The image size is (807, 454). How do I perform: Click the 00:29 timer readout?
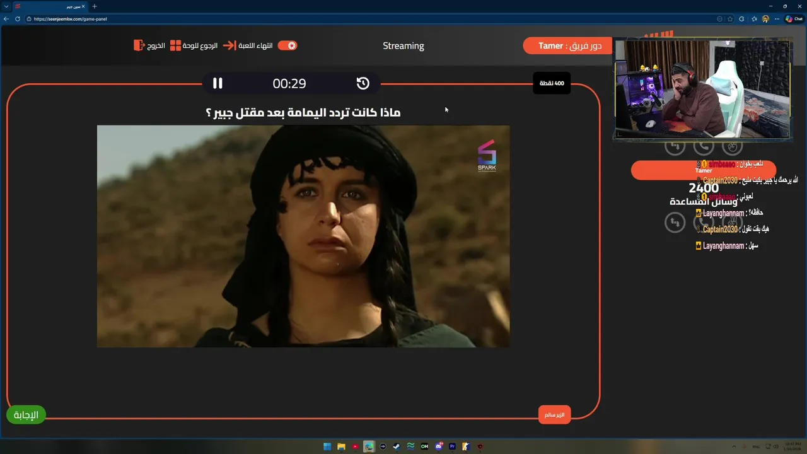pos(289,83)
